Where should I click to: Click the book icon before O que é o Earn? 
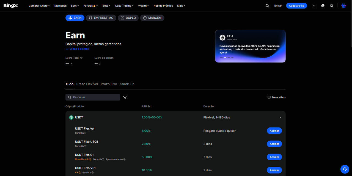click(x=67, y=49)
